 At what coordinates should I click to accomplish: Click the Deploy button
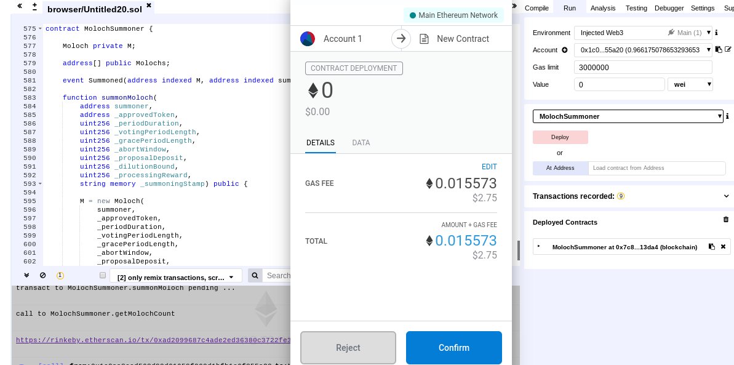(560, 137)
